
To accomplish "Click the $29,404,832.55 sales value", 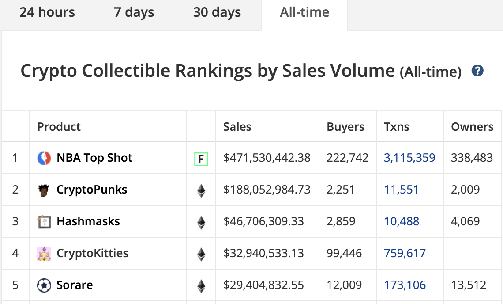I will click(263, 285).
